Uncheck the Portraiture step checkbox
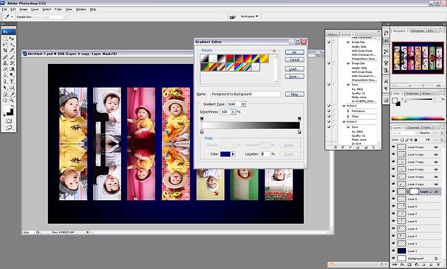 click(x=329, y=111)
